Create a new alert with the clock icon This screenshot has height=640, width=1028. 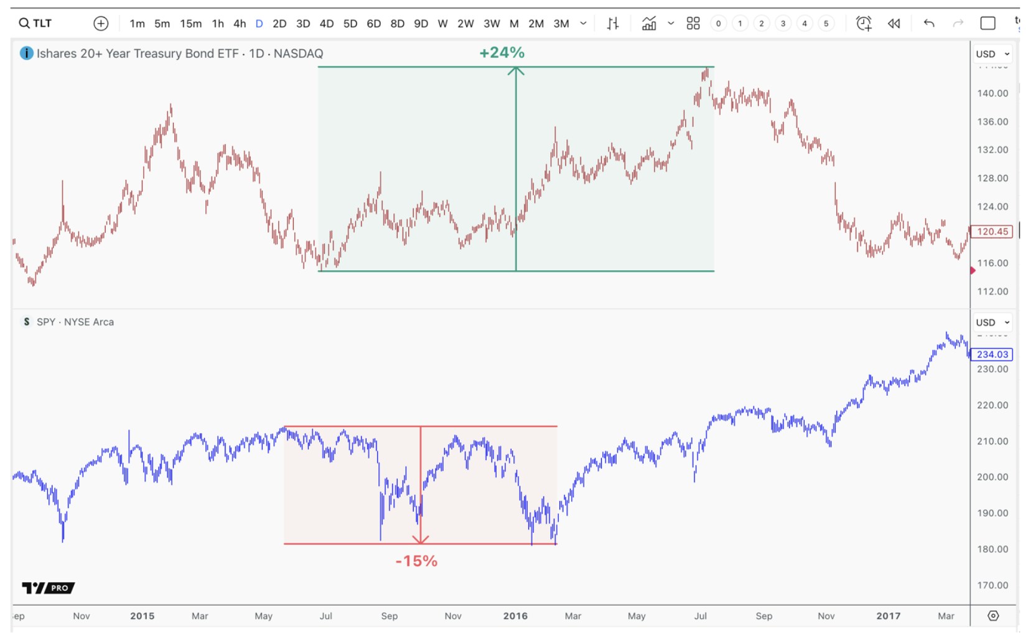tap(865, 23)
